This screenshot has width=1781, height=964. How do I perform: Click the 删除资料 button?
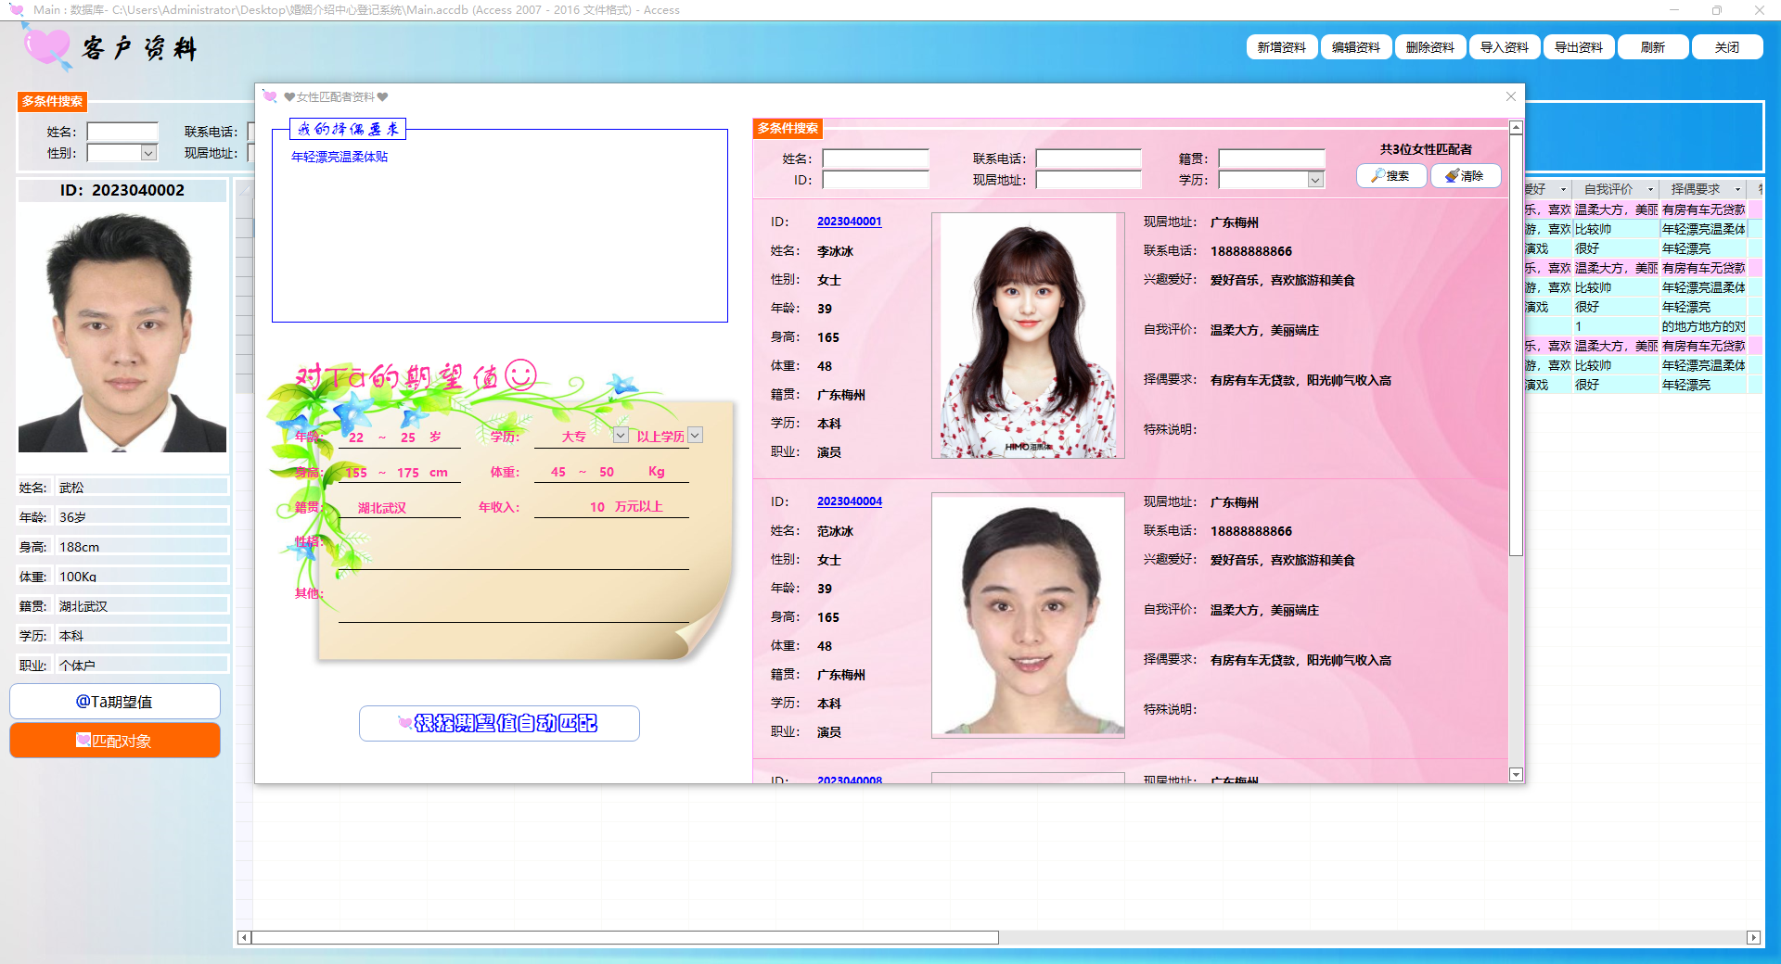[1429, 47]
